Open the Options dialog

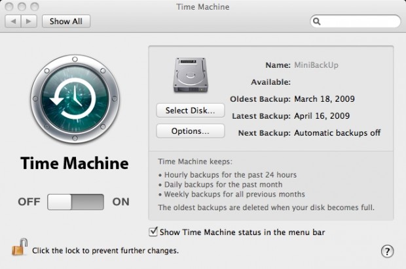[190, 131]
